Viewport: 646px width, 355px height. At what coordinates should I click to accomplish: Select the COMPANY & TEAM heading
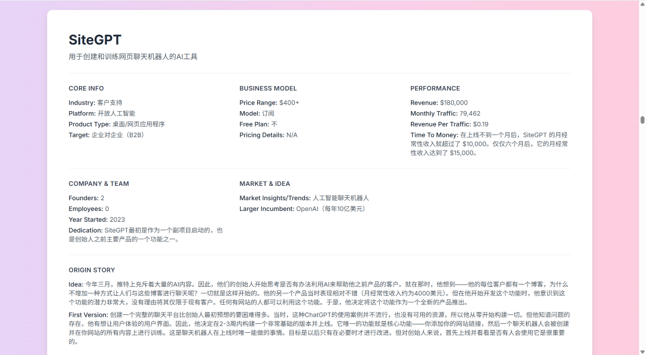click(x=99, y=183)
